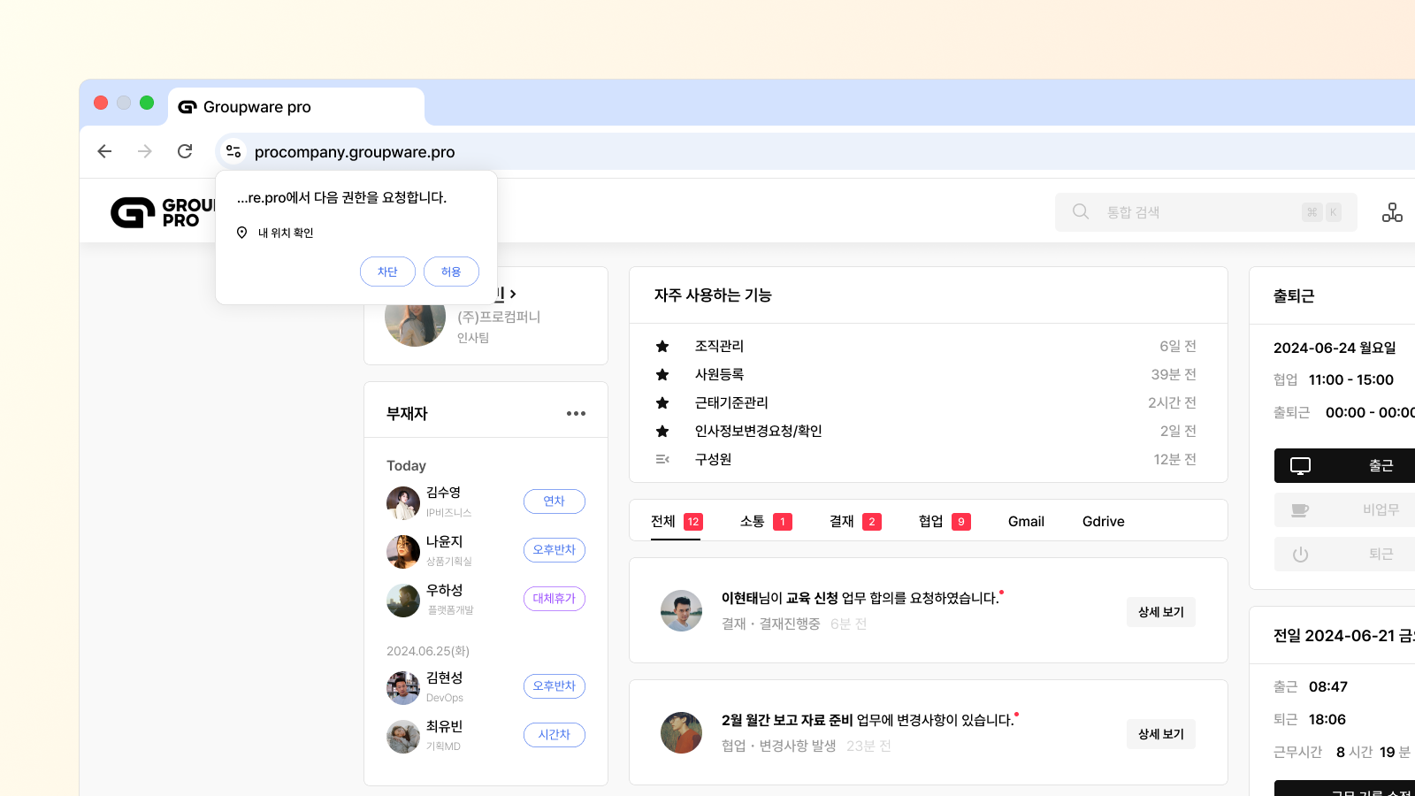Viewport: 1415px width, 796px height.
Task: Click the 연차 tag for 김수영
Action: coord(555,501)
